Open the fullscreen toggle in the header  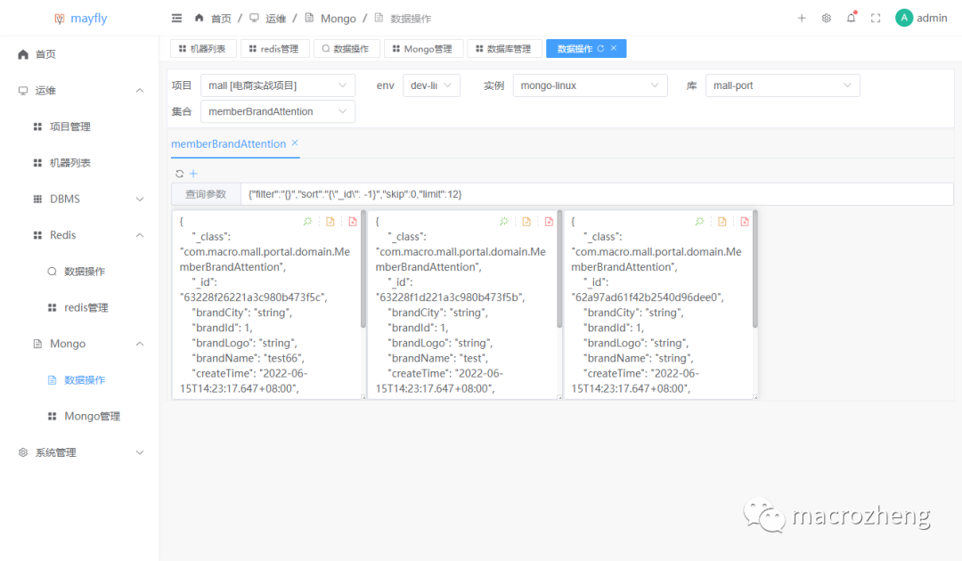click(x=875, y=17)
